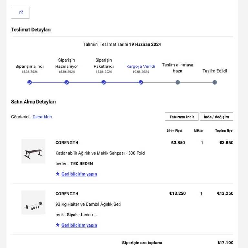Open the Decathlon sender link
248x248 pixels.
pos(42,117)
